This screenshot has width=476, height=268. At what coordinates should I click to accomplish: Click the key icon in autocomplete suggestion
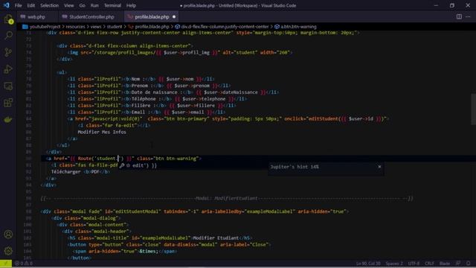click(x=122, y=165)
